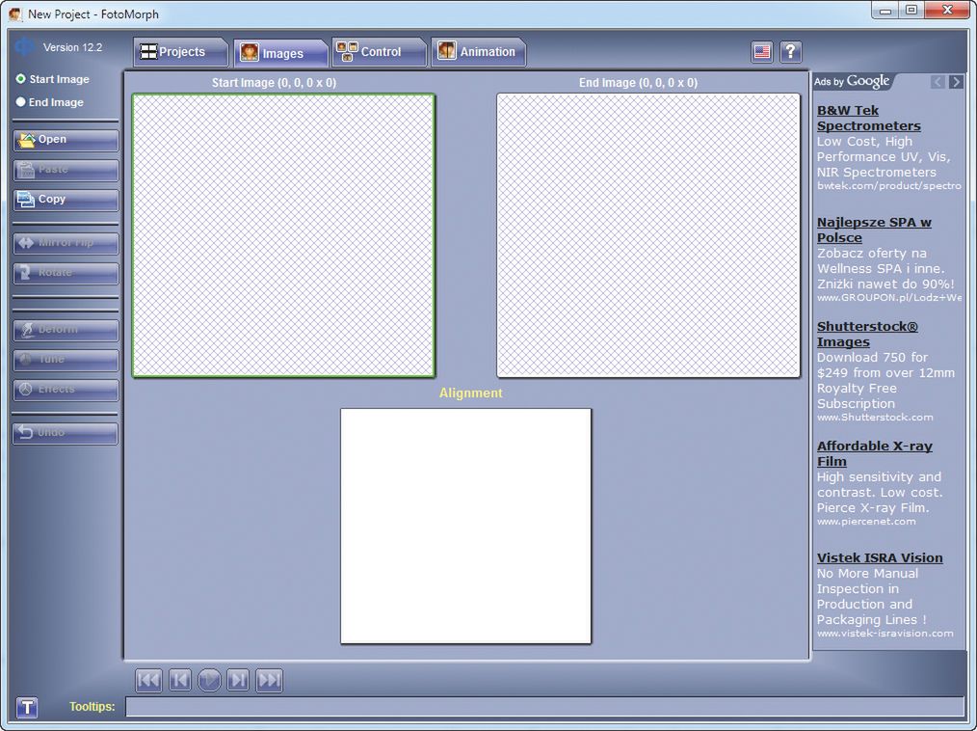
Task: Open the Affordable X-ray Film ad
Action: [875, 453]
